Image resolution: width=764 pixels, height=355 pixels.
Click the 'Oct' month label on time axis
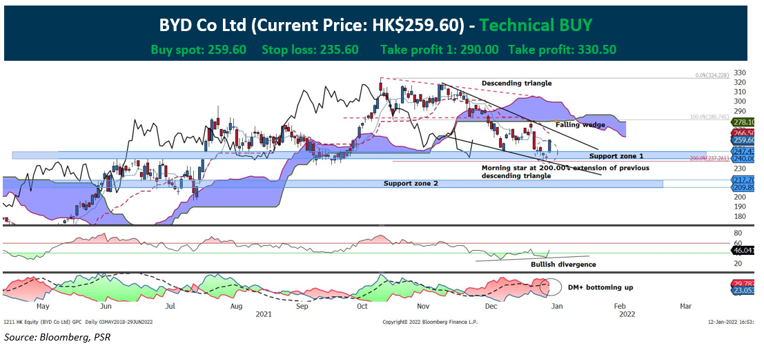(362, 307)
